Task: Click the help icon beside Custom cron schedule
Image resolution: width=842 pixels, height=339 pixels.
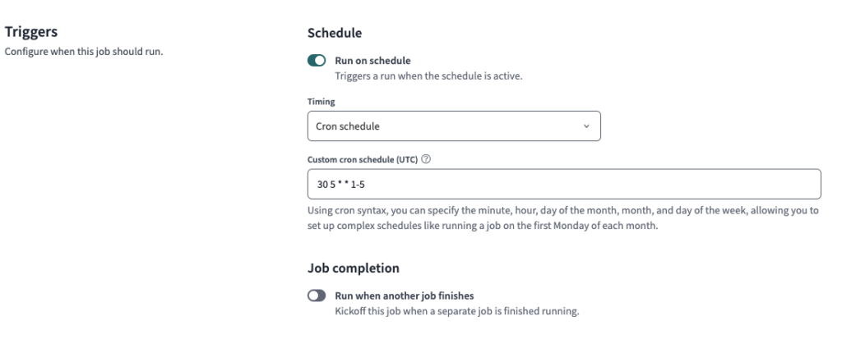Action: point(423,159)
